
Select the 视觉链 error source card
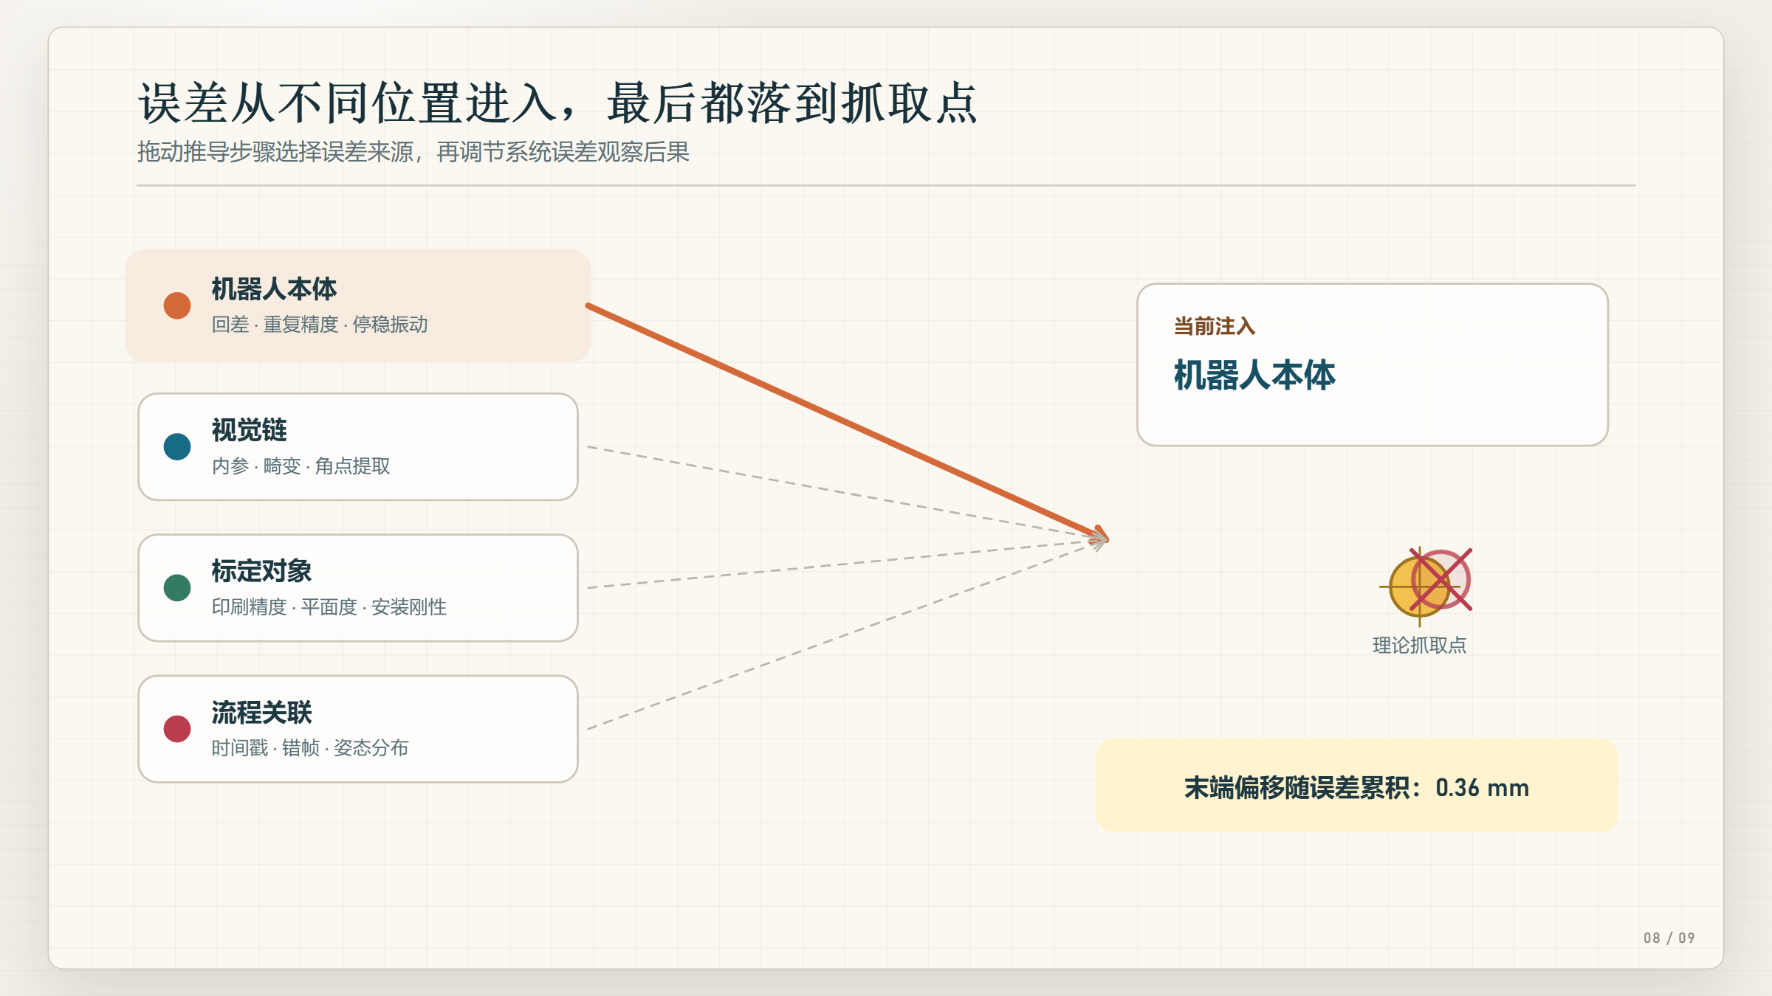[358, 446]
